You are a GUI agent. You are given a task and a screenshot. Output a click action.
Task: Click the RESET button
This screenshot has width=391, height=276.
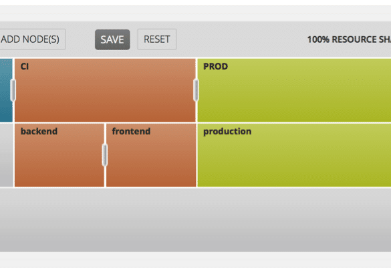click(x=157, y=39)
